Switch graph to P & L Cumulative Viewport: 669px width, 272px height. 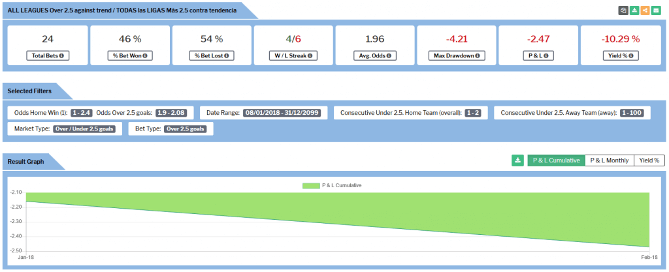click(557, 160)
